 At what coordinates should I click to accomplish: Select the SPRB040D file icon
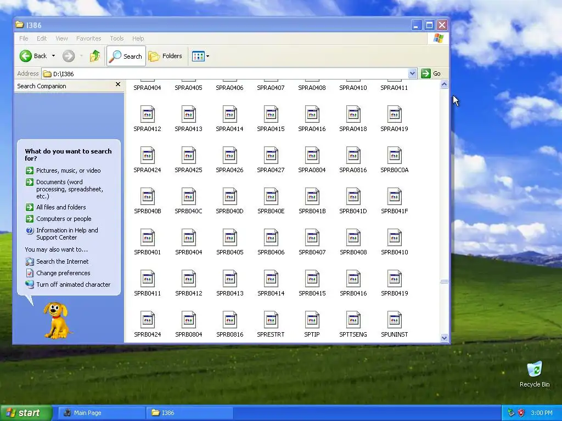tap(230, 197)
